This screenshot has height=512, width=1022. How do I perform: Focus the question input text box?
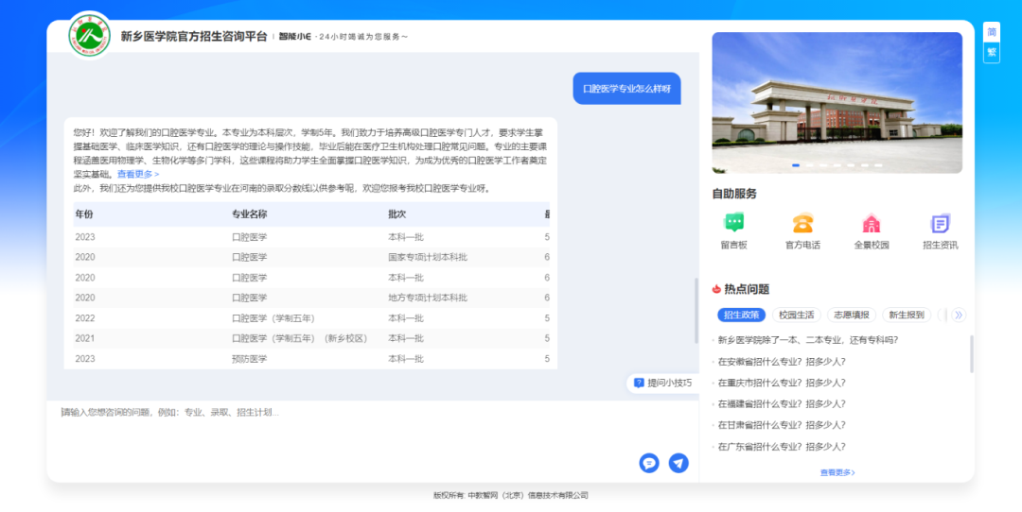372,426
